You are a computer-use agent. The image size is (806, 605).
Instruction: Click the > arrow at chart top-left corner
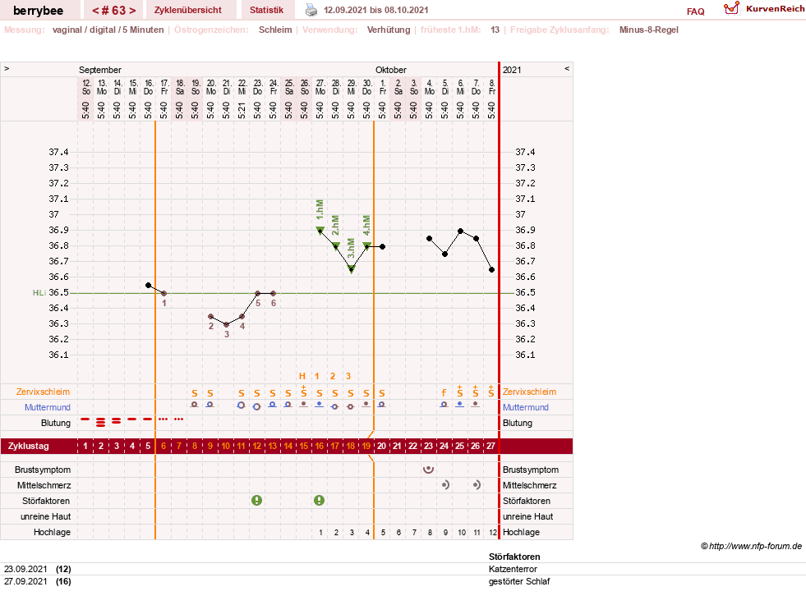(7, 68)
